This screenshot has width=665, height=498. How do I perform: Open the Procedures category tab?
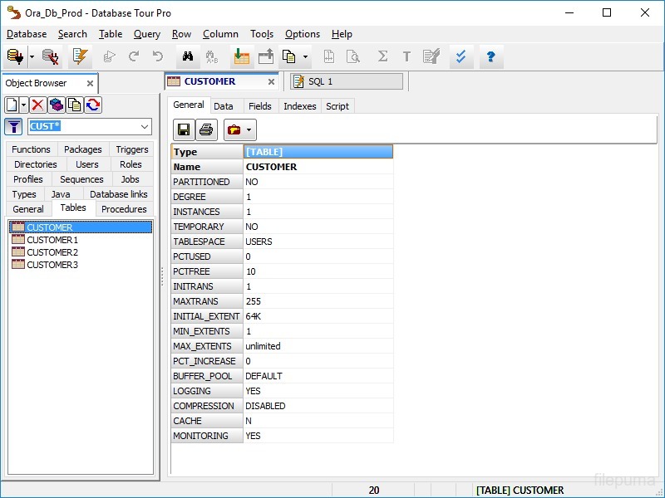pos(124,209)
